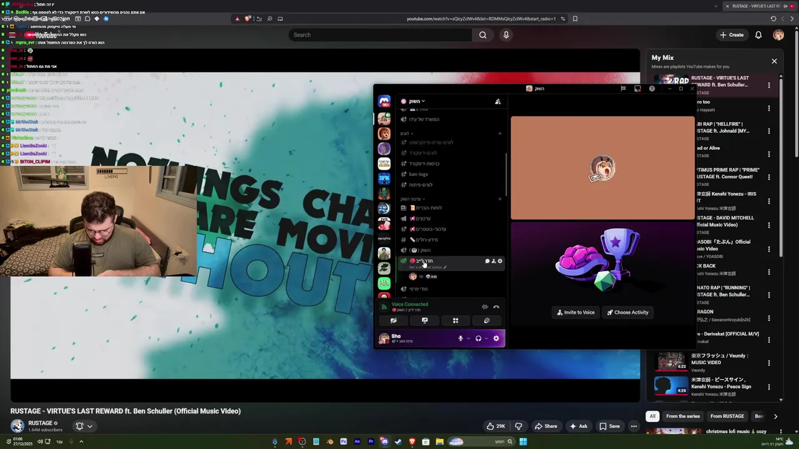Image resolution: width=799 pixels, height=449 pixels.
Task: Open options for HELLFIRE playlist item
Action: pos(769,132)
